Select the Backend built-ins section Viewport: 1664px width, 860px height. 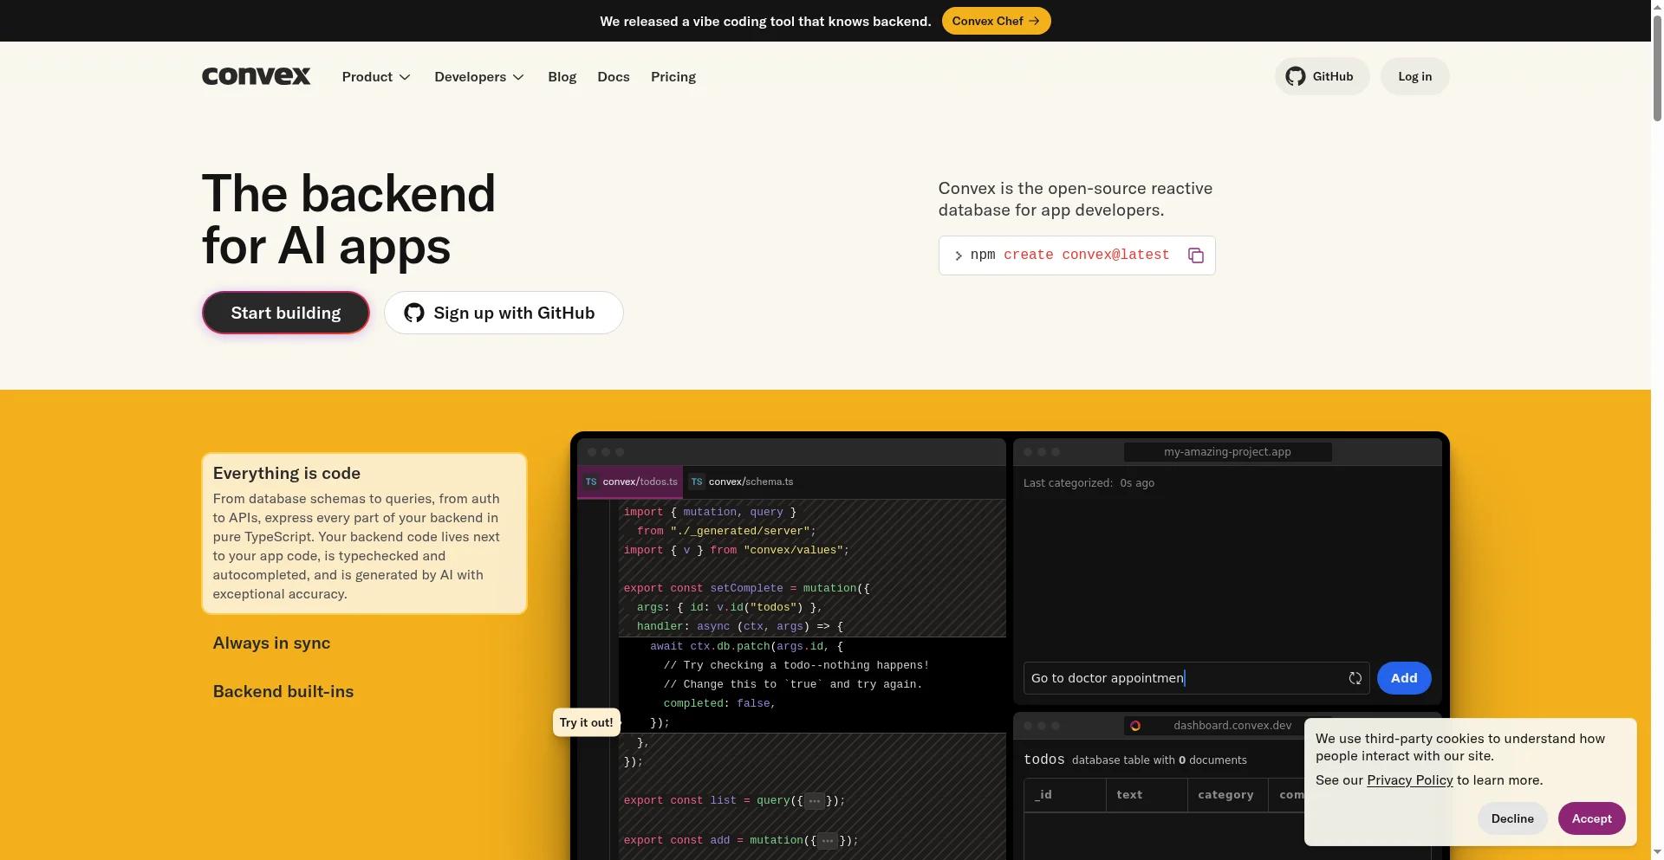point(283,692)
